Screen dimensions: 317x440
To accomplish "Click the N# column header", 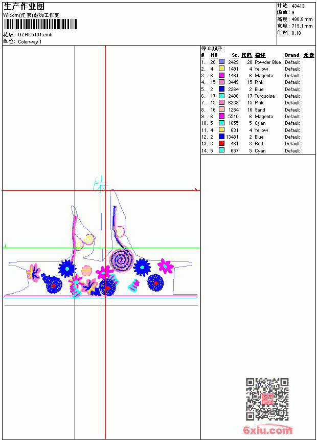I will point(214,55).
